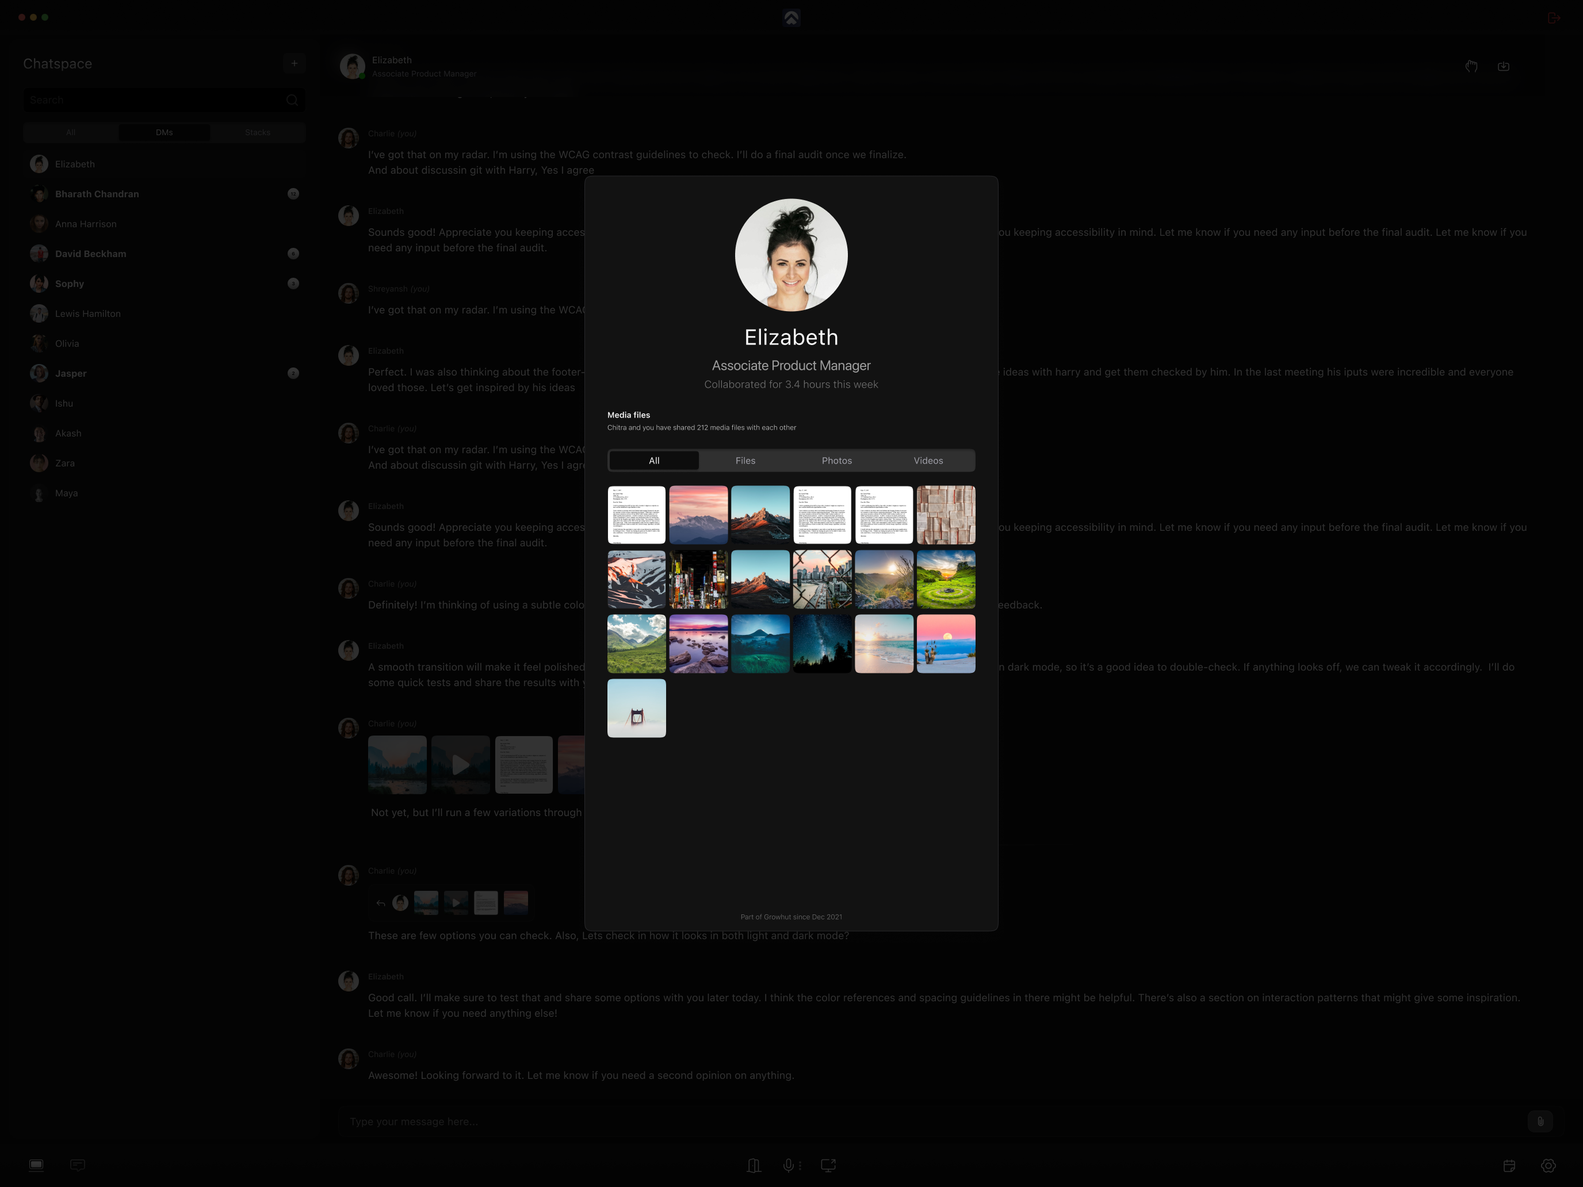Click the search magnifier icon in sidebar

[x=292, y=100]
